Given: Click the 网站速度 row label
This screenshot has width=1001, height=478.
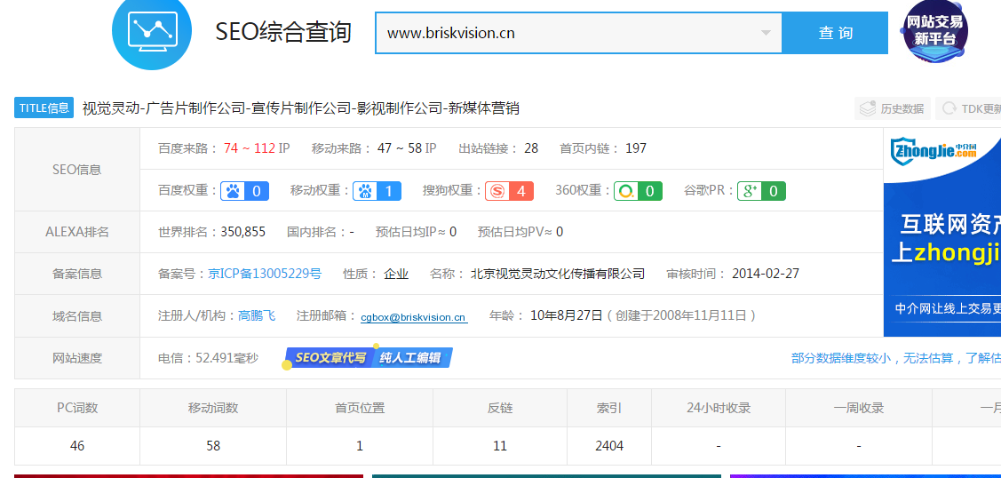Looking at the screenshot, I should [x=77, y=358].
